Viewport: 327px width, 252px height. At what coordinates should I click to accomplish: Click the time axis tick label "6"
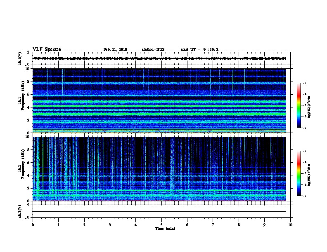(x=187, y=225)
